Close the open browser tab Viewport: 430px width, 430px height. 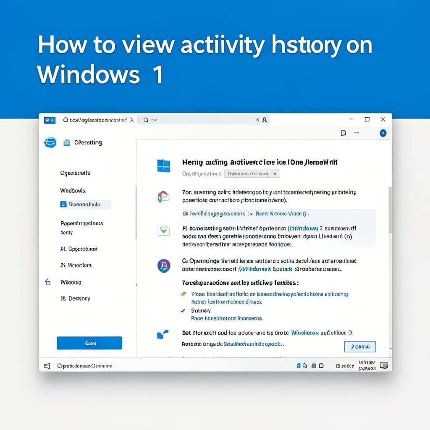pyautogui.click(x=131, y=120)
